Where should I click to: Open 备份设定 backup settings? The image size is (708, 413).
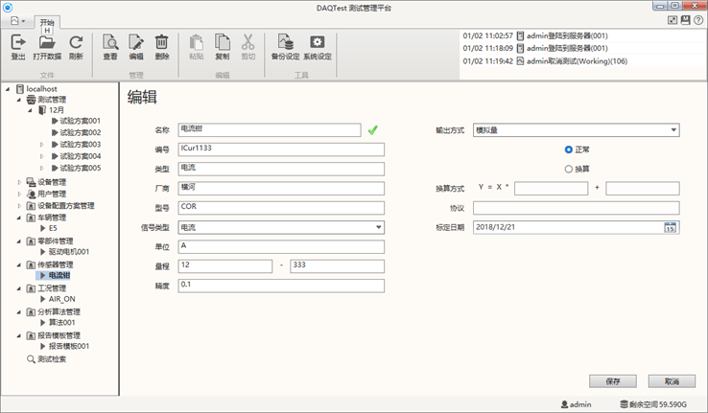tap(285, 43)
